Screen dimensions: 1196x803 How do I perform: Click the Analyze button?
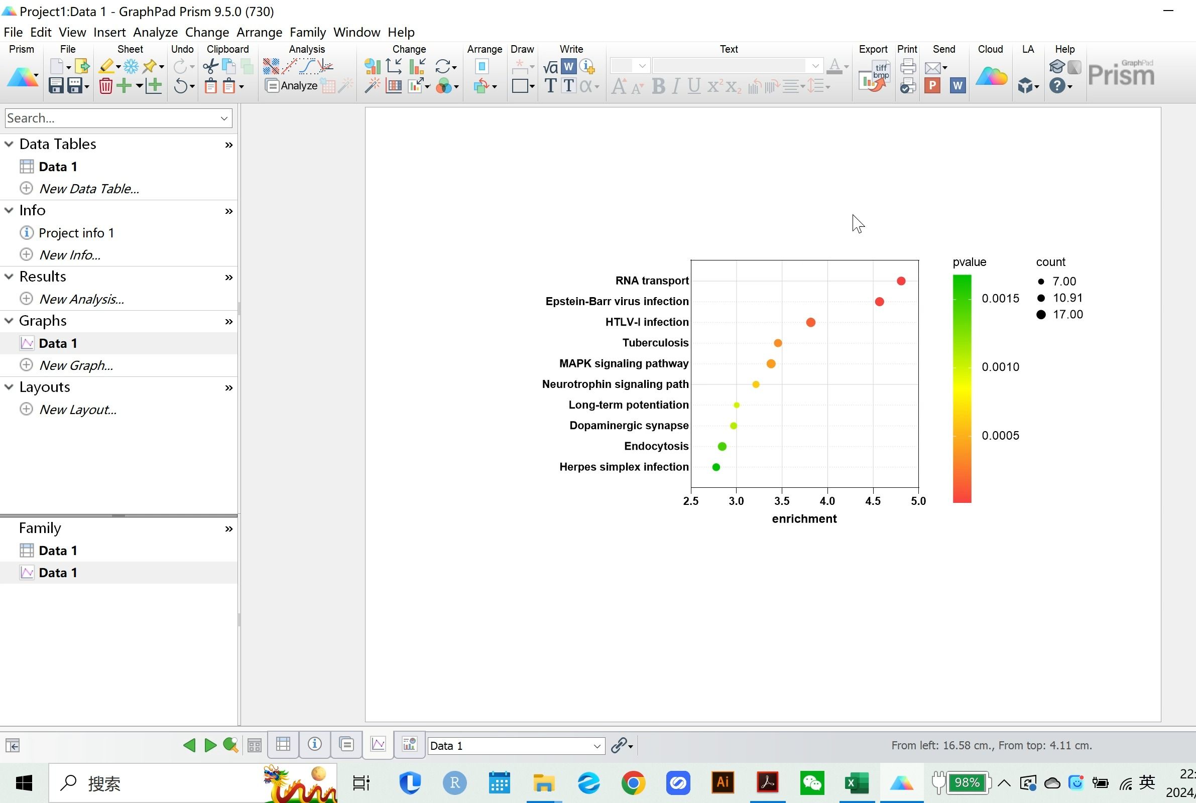click(291, 85)
